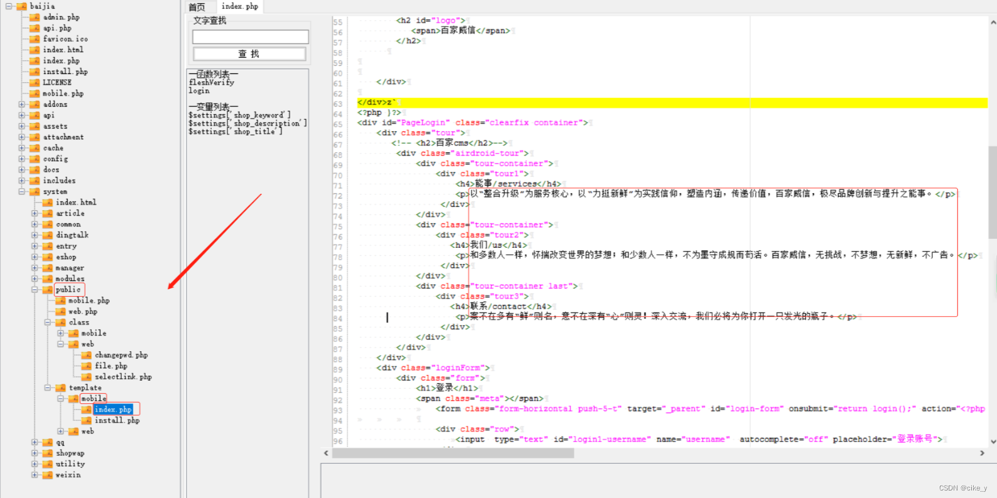Click the includes folder icon
Screen dimensions: 997x498
(35, 181)
